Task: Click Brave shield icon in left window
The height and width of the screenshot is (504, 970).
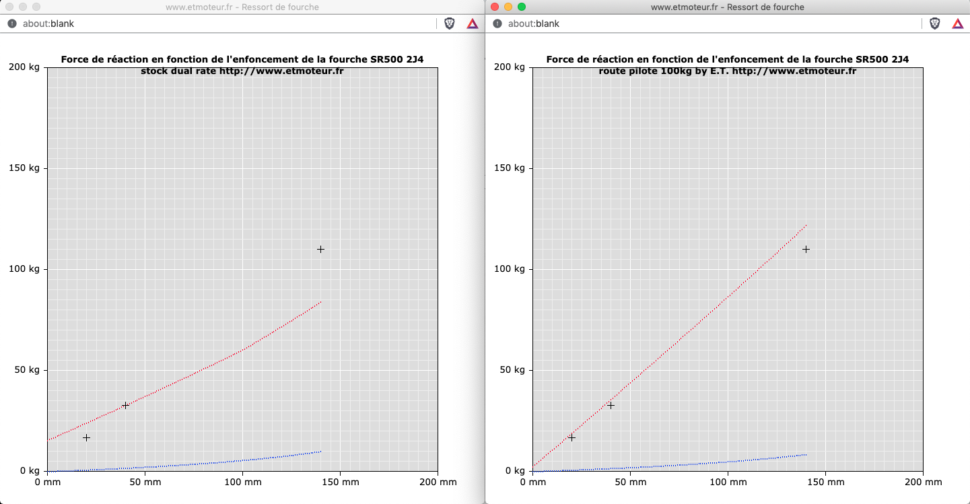Action: pyautogui.click(x=450, y=24)
